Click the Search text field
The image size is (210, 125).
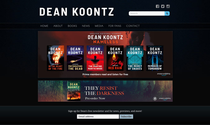pos(147,13)
